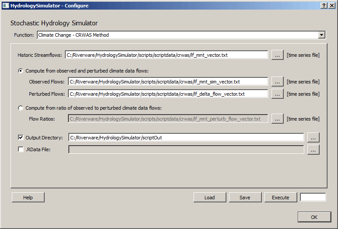Click [time series file] next to Historic Streamflows
Viewport: 338px width, 229px height.
tap(303, 55)
